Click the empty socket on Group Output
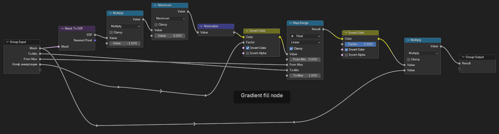The width and height of the screenshot is (499, 134). point(459,69)
